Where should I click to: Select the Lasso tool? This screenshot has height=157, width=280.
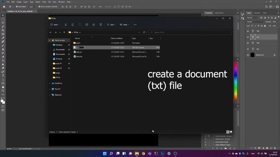(x=3, y=23)
